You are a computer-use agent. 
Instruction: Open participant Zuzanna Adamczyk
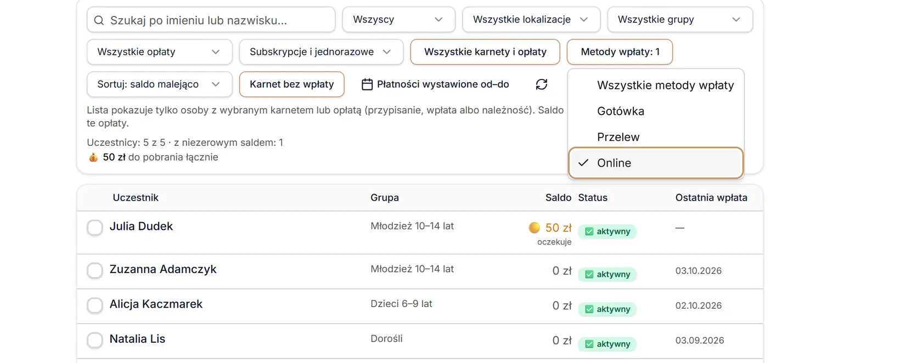163,269
